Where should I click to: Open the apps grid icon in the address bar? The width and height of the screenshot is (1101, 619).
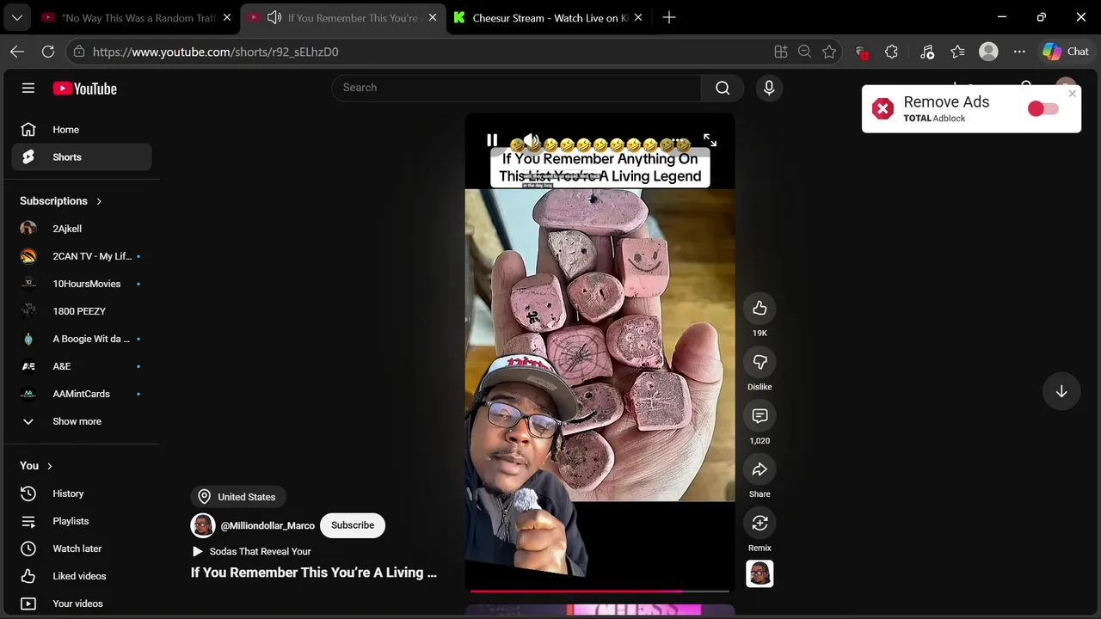(x=781, y=52)
